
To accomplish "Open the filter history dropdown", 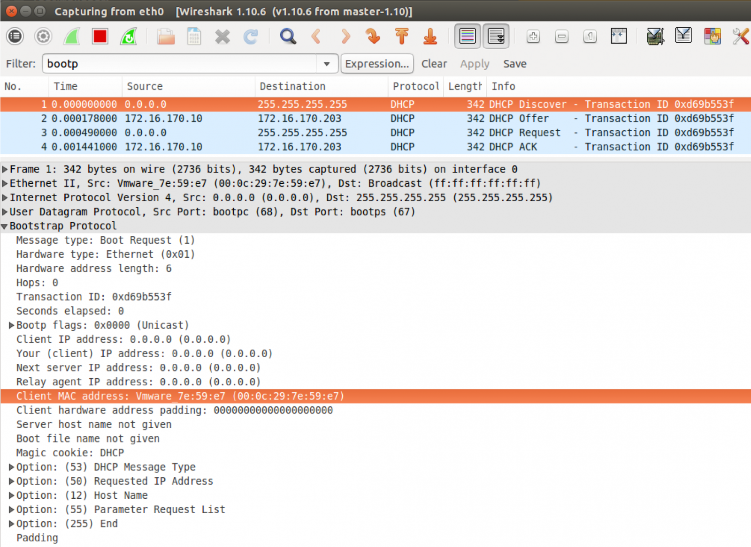I will [x=326, y=64].
